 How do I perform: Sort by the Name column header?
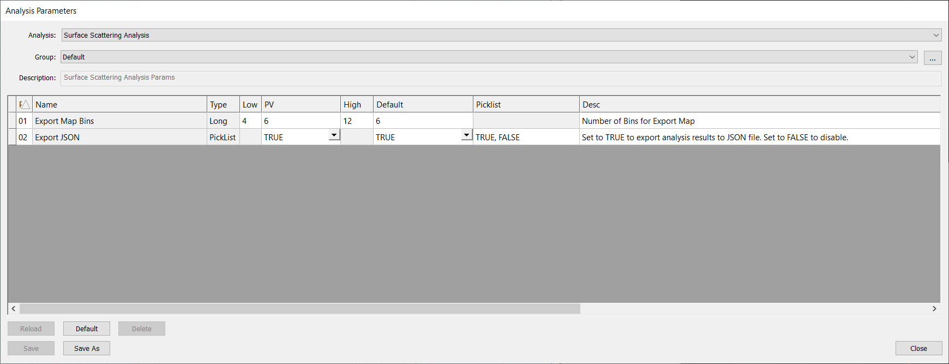(120, 105)
